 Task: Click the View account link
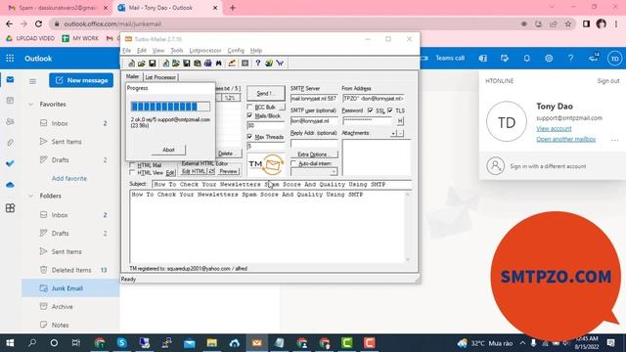(554, 128)
